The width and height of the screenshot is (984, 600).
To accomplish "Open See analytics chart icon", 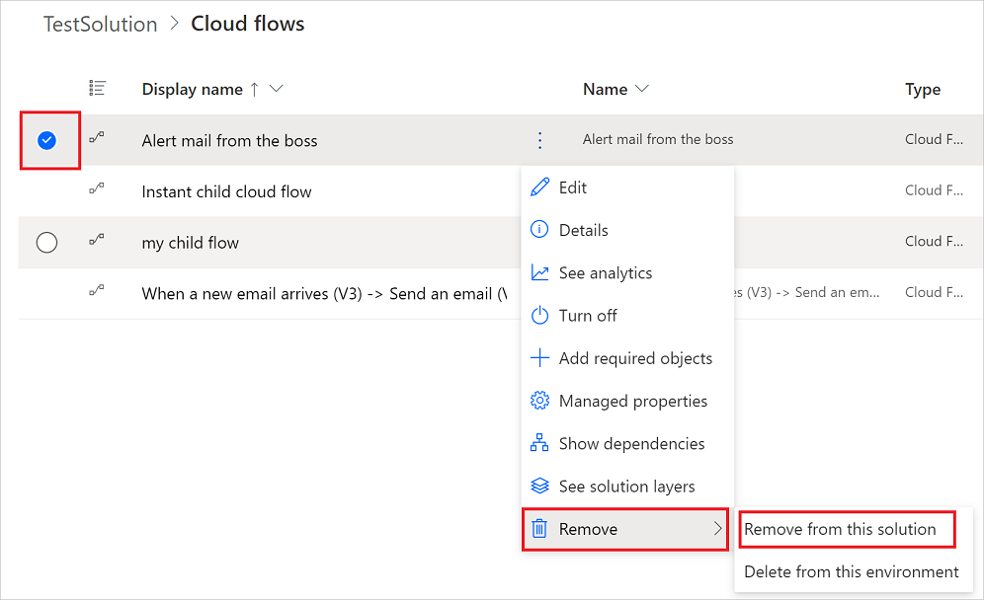I will (539, 272).
